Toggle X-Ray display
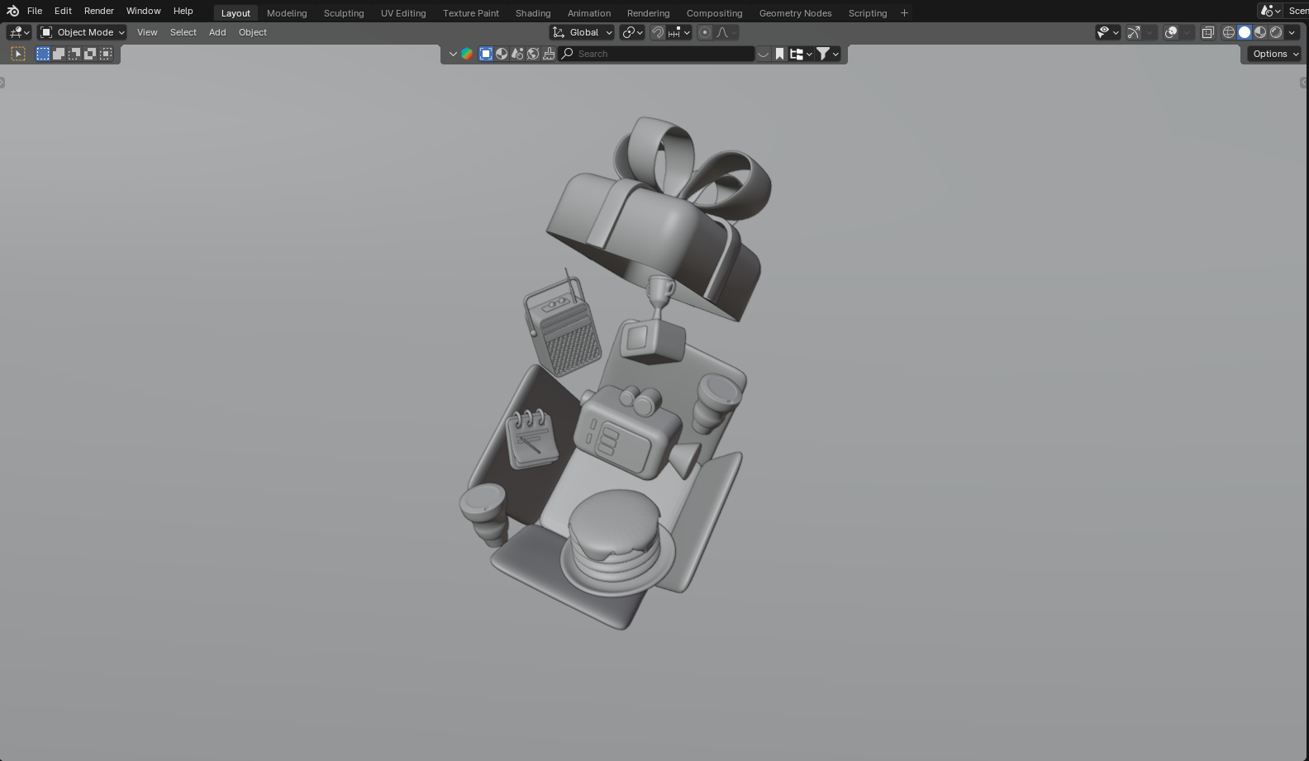The width and height of the screenshot is (1309, 761). point(1207,32)
